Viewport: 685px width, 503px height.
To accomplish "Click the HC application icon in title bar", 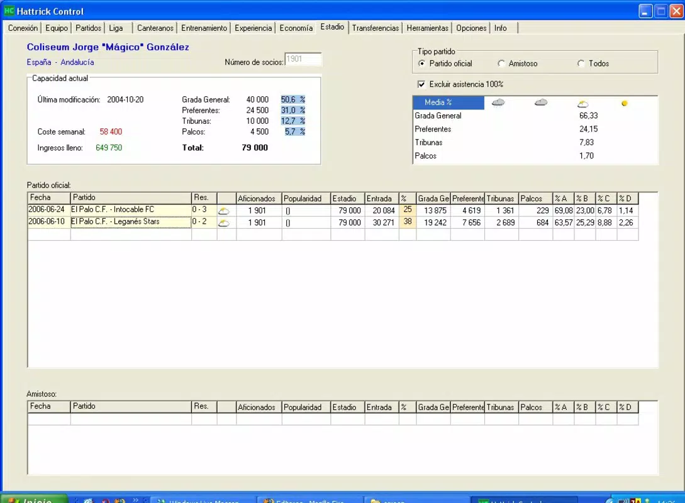I will pyautogui.click(x=9, y=11).
